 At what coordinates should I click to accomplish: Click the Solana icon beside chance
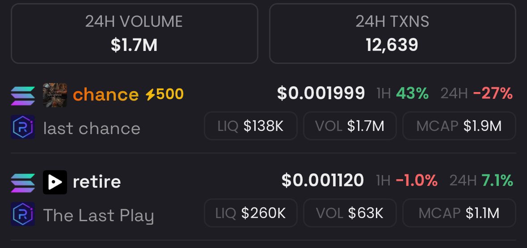pyautogui.click(x=23, y=96)
